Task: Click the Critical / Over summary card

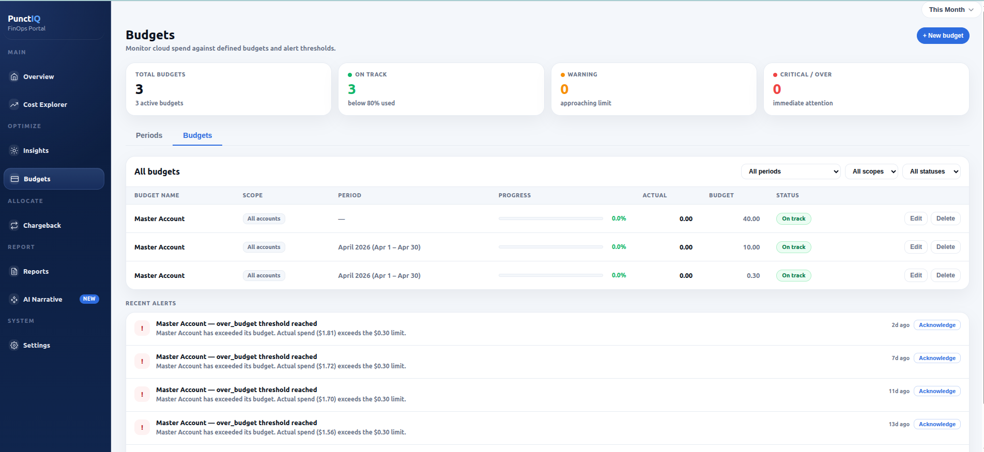Action: (x=866, y=89)
